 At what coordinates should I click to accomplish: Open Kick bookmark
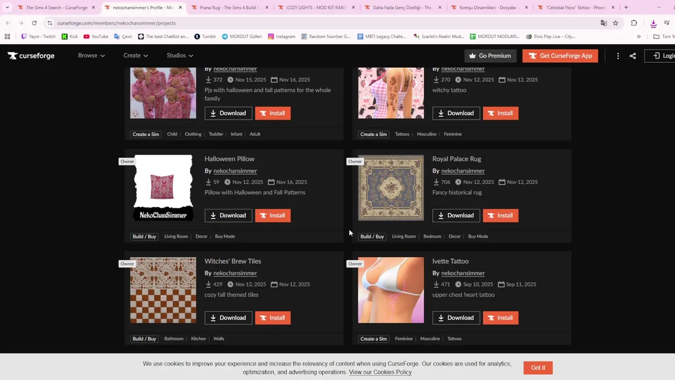click(70, 36)
